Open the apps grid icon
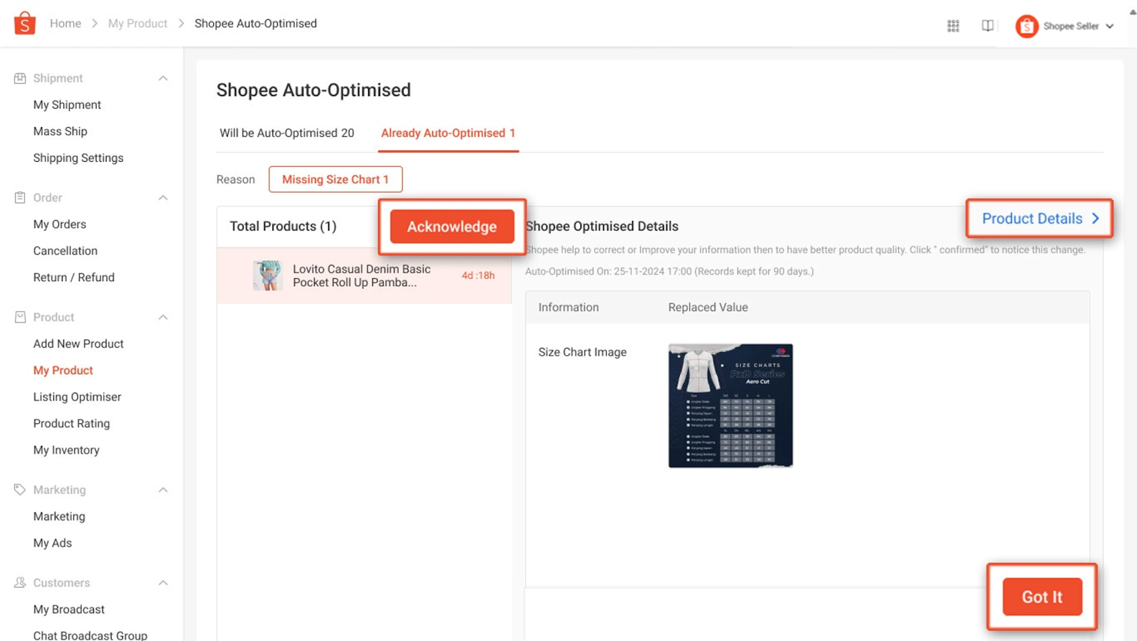1137x641 pixels. 953,26
